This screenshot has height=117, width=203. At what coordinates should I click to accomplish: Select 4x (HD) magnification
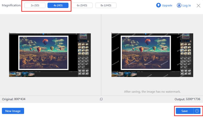pos(58,5)
